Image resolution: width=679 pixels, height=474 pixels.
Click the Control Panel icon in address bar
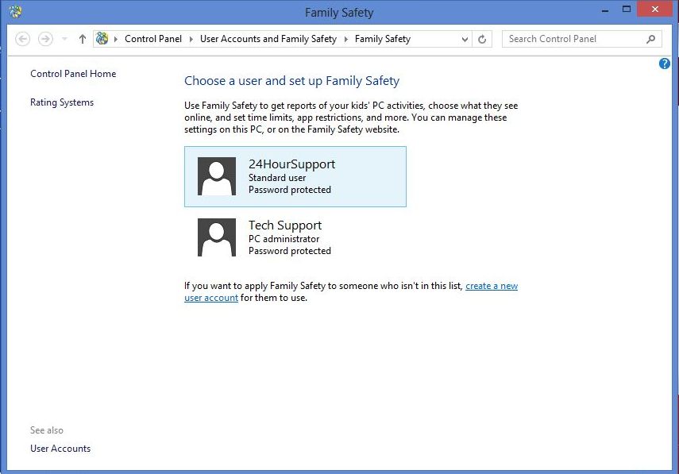pyautogui.click(x=102, y=39)
